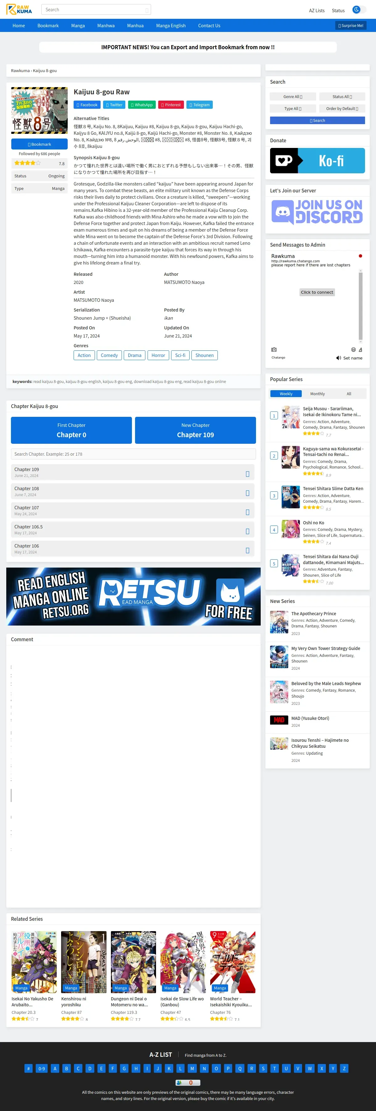
Task: Open the Horror genre tag
Action: coord(158,355)
